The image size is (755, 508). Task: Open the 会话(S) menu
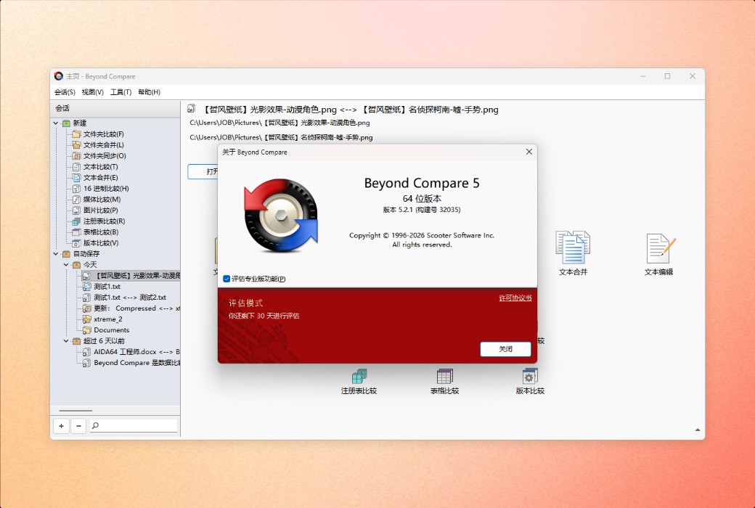pyautogui.click(x=65, y=92)
